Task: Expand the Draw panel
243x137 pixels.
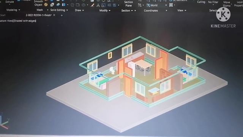Action: [79, 10]
